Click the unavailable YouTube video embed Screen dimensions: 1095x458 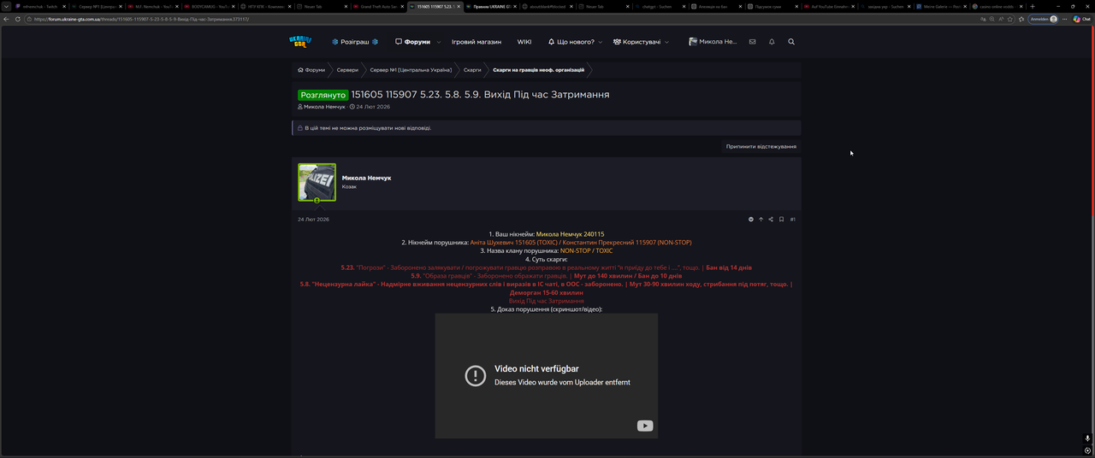(x=546, y=375)
